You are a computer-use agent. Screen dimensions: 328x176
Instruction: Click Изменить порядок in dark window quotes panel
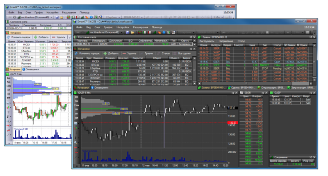pyautogui.click(x=87, y=53)
